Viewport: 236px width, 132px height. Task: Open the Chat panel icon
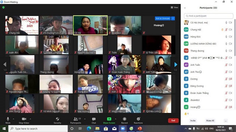94,119
